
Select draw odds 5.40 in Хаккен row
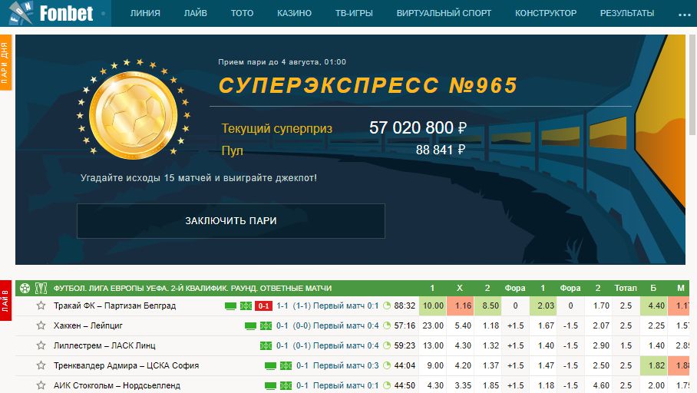460,326
